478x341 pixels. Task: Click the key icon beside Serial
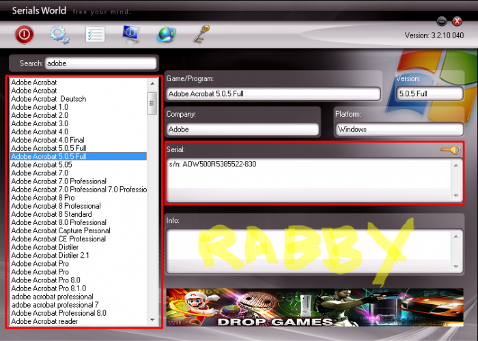coord(451,149)
